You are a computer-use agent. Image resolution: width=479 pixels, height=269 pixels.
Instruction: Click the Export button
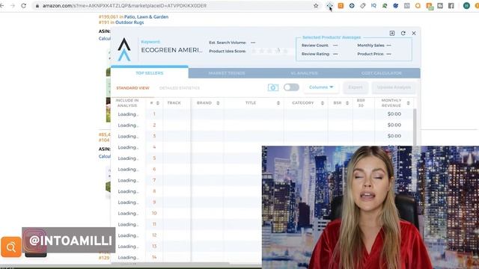coord(356,87)
